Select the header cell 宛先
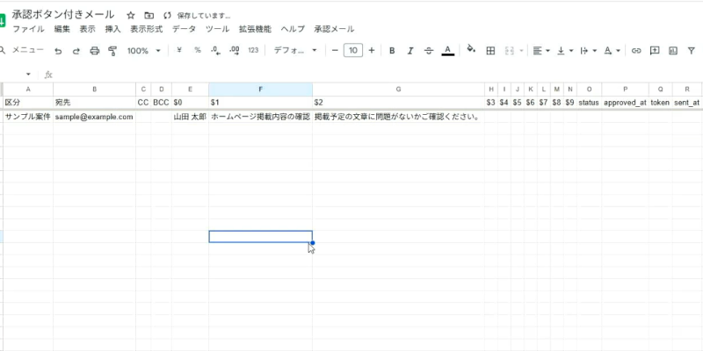 95,103
